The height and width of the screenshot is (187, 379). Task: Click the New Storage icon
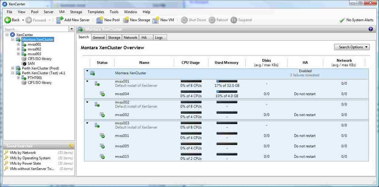click(126, 20)
